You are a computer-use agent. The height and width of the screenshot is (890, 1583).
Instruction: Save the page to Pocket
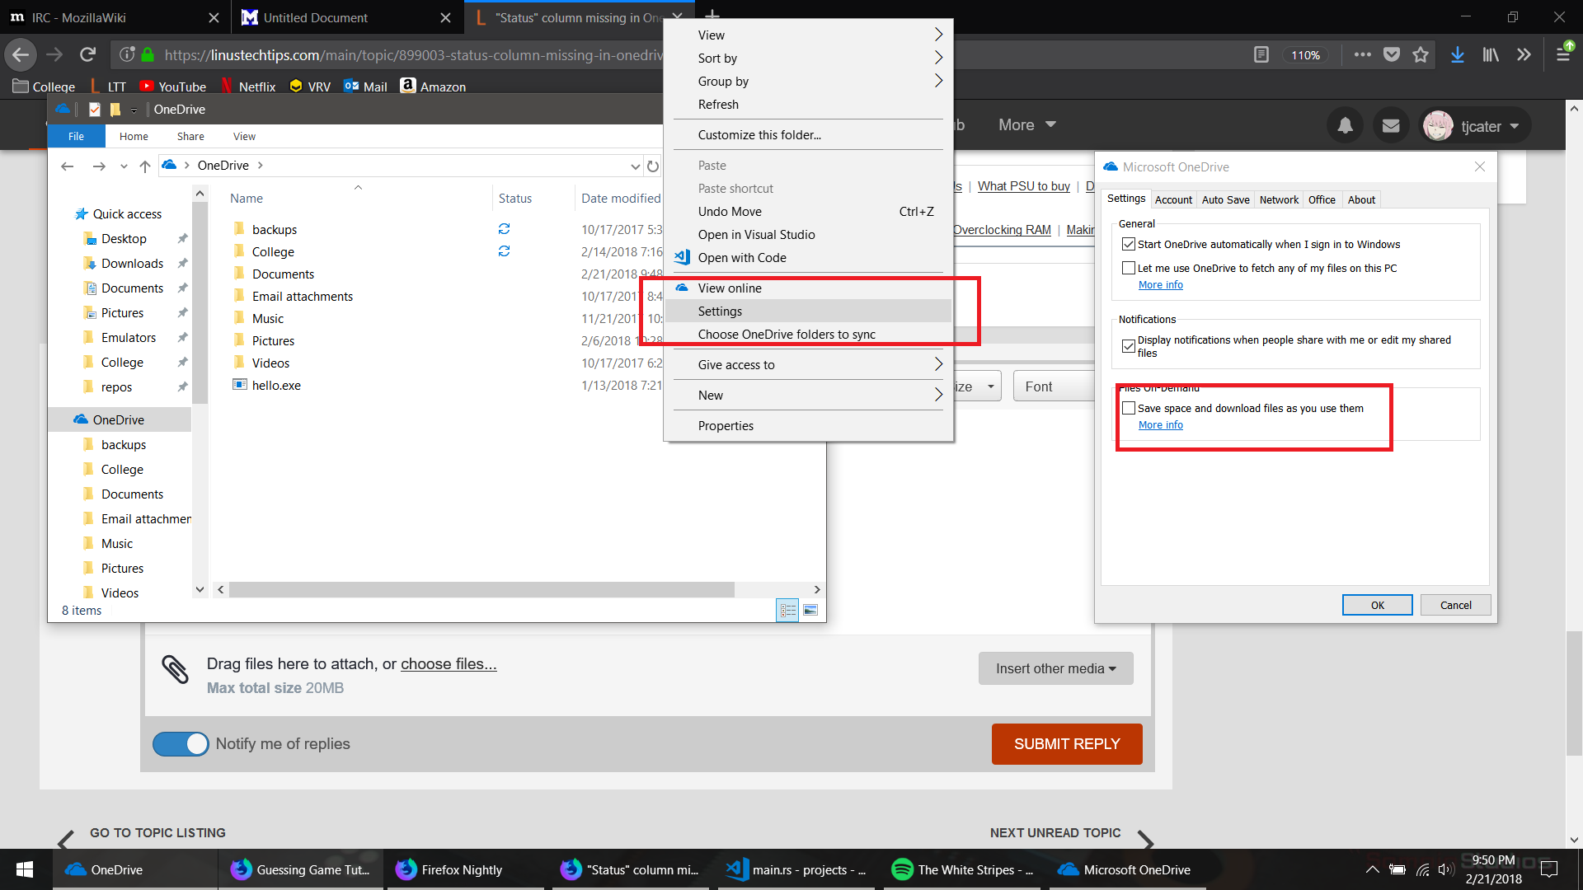[x=1392, y=54]
